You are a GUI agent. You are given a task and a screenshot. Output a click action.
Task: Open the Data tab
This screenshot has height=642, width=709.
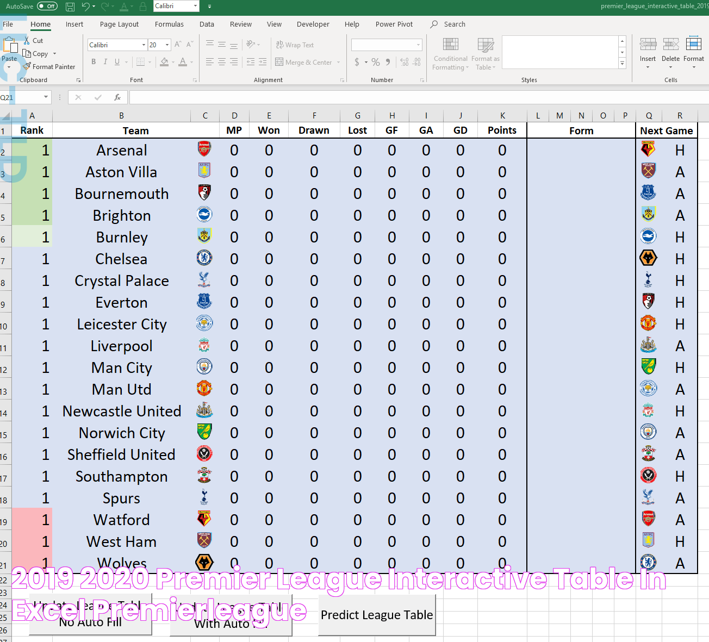pos(207,24)
